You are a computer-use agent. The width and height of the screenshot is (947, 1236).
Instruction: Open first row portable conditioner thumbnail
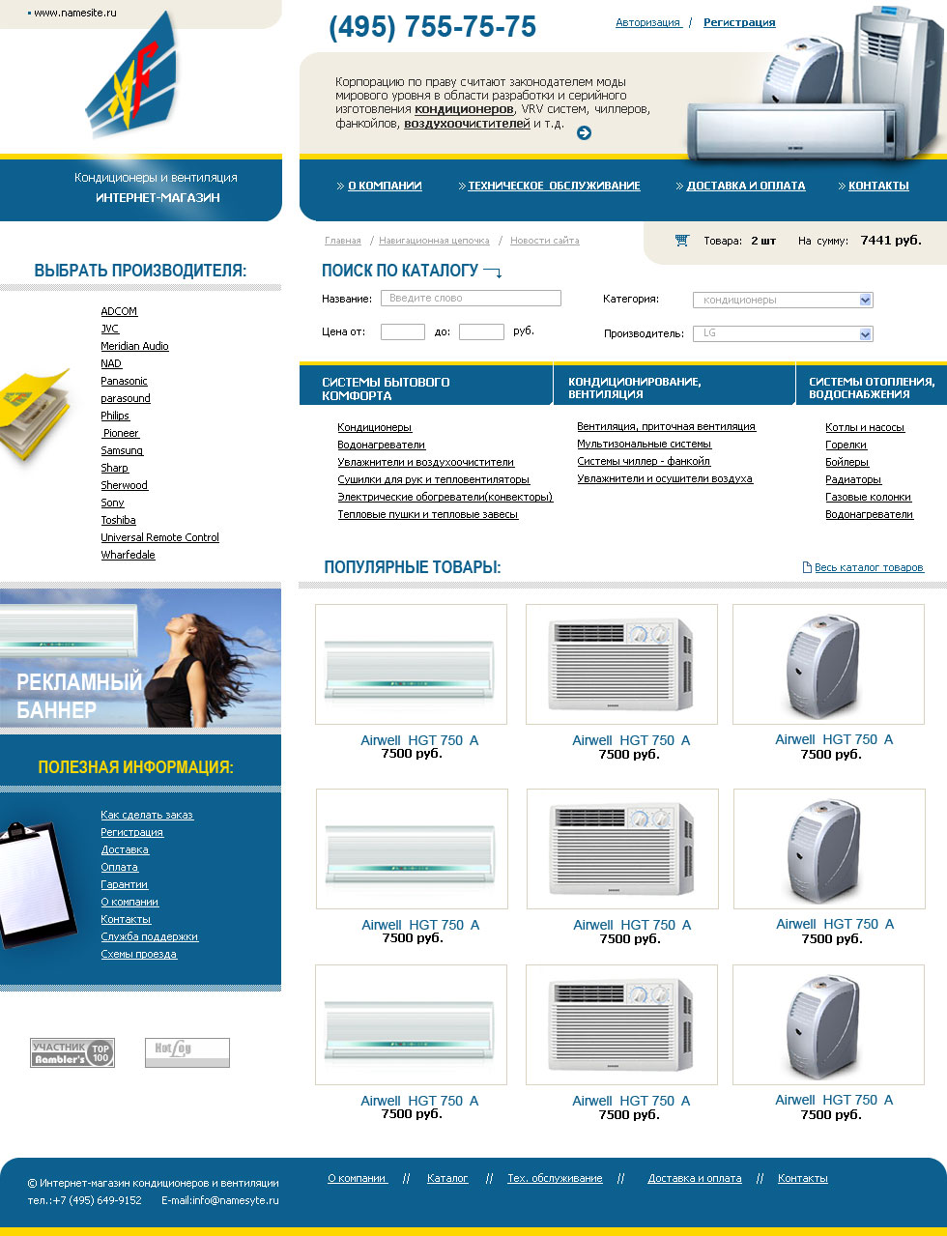click(x=828, y=664)
